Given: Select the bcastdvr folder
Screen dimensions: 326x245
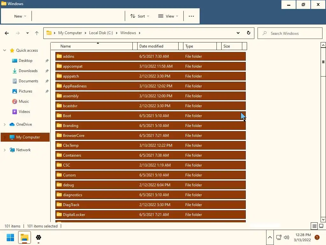Looking at the screenshot, I should pyautogui.click(x=151, y=106).
